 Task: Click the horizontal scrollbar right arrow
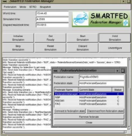click(x=126, y=132)
